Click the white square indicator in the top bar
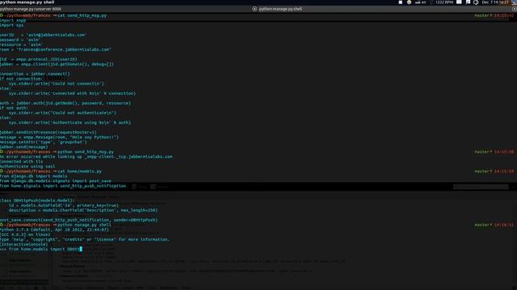Image resolution: width=517 pixels, height=290 pixels. pyautogui.click(x=401, y=2)
